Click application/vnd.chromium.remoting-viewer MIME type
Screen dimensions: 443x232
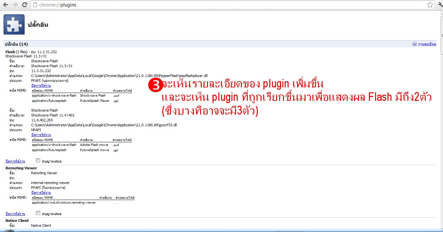(x=64, y=203)
